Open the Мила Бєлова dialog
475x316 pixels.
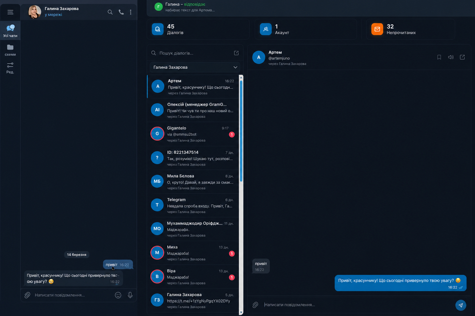(194, 182)
